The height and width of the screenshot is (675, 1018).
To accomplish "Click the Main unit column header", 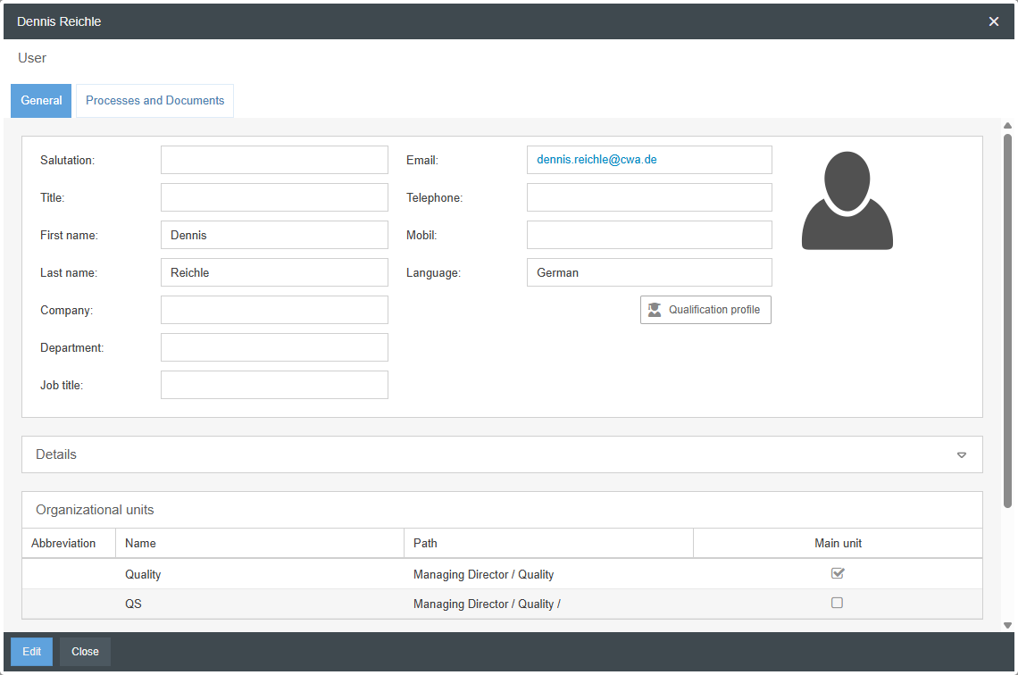I will (839, 543).
